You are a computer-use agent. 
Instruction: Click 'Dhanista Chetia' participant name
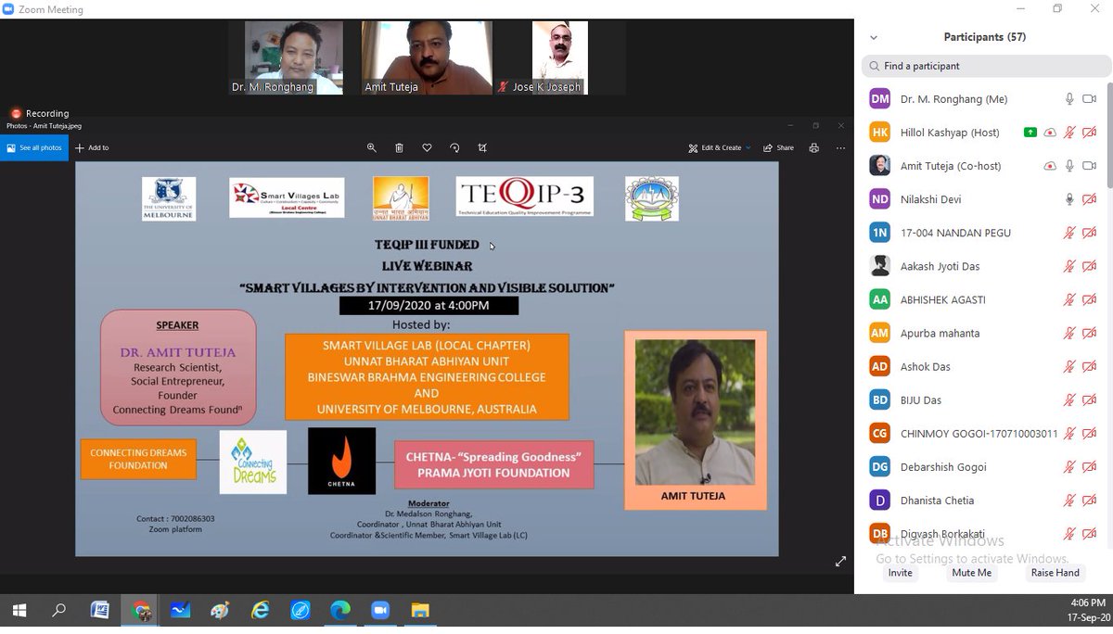tap(937, 501)
